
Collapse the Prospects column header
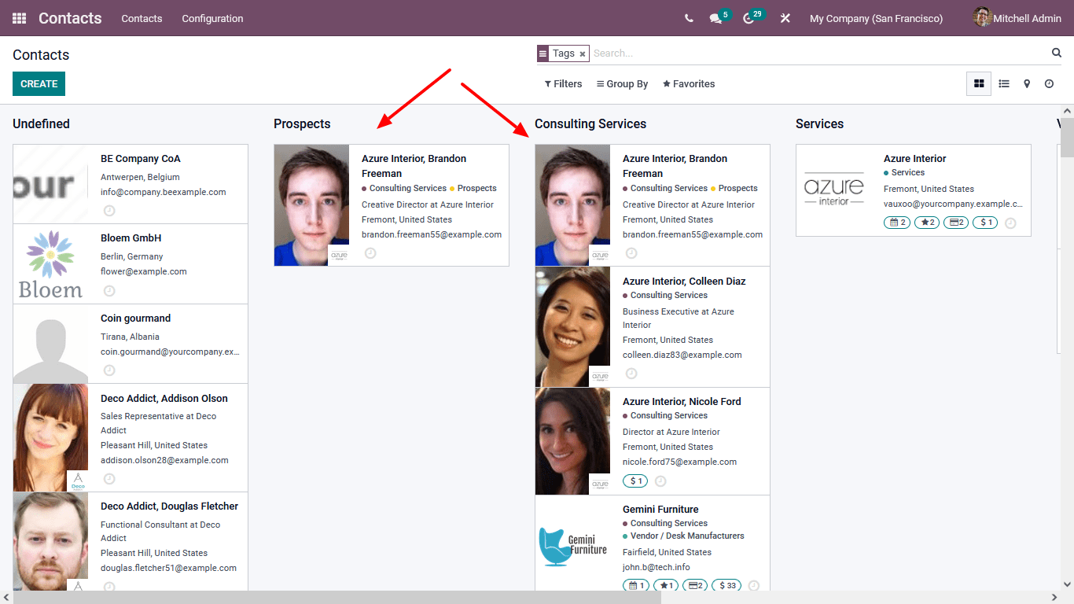click(302, 123)
